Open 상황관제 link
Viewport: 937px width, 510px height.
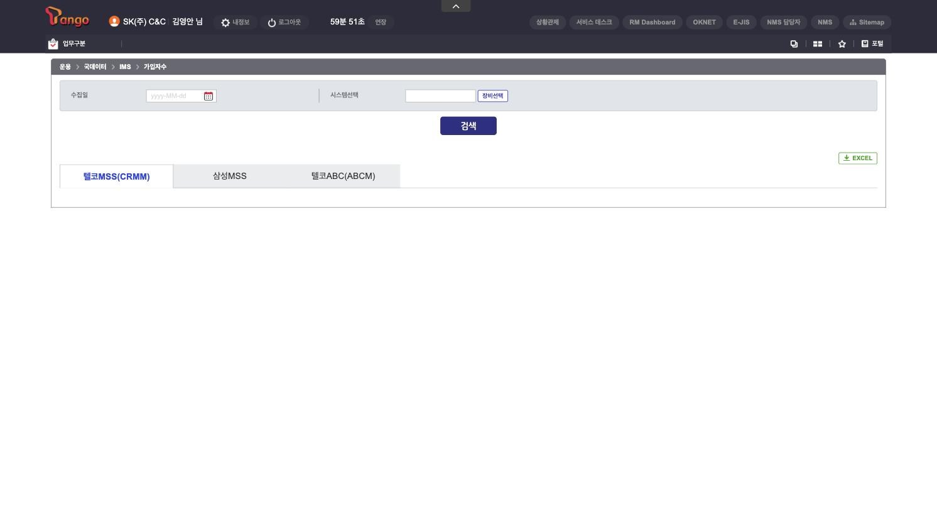548,22
